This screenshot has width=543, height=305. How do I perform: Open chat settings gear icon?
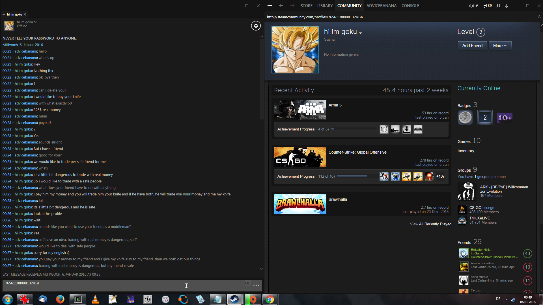tap(256, 26)
